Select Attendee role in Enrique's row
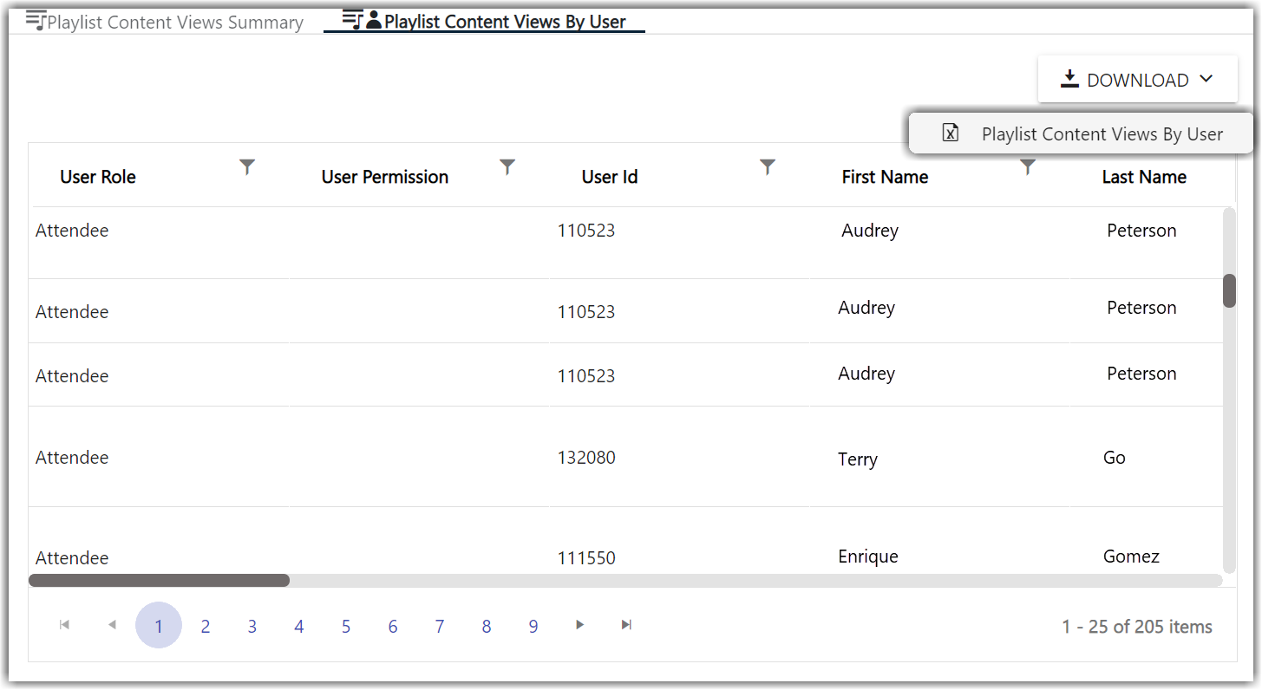Screen dimensions: 1262x690 pyautogui.click(x=72, y=558)
